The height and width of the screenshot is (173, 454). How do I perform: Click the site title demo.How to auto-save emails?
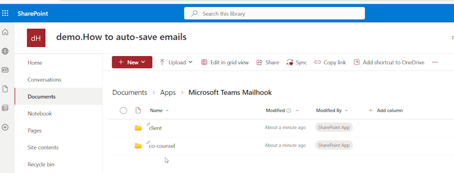pos(121,37)
